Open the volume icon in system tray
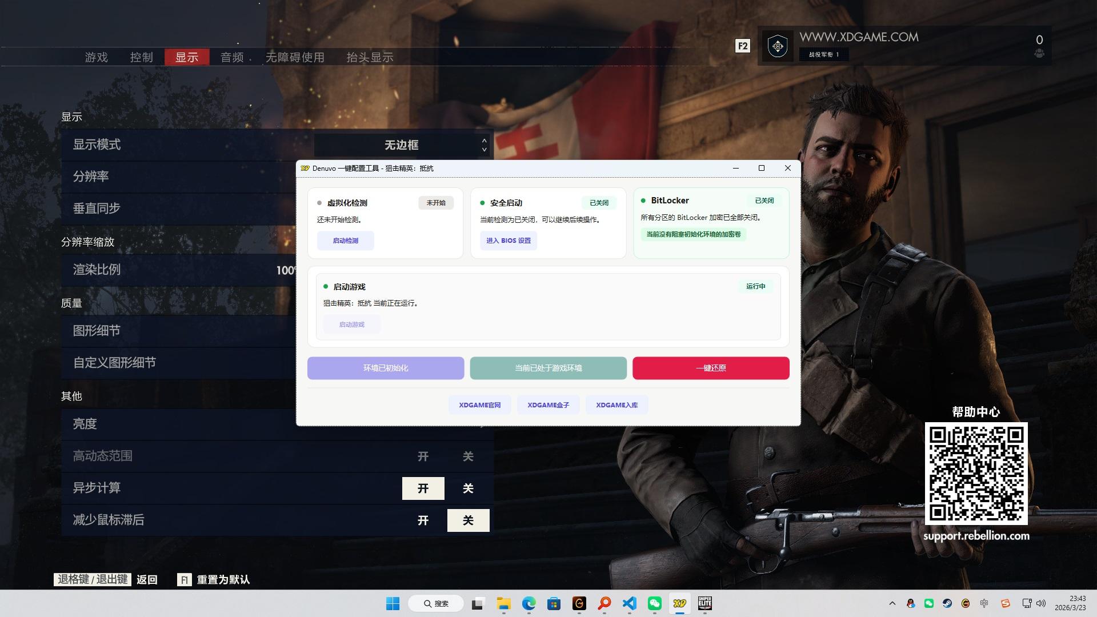 click(1041, 603)
